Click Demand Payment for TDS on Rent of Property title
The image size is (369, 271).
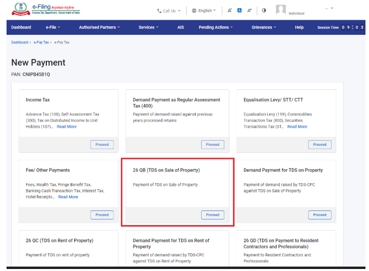pos(171,244)
